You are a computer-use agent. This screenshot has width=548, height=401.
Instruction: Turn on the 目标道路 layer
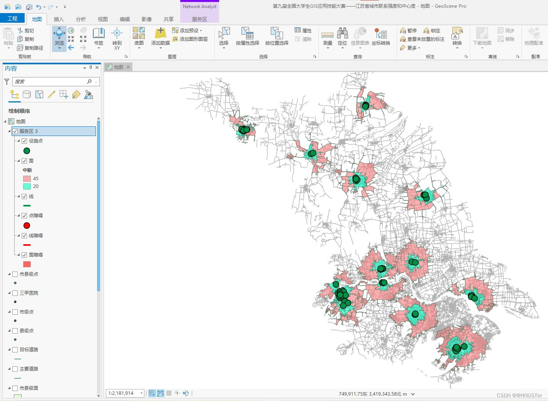point(15,350)
